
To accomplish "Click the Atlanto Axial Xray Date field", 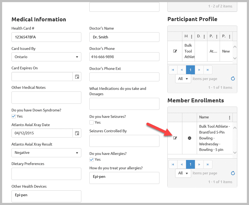I will point(42,133).
